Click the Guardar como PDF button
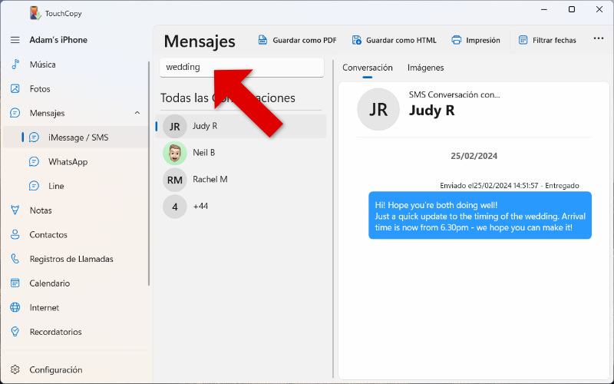The height and width of the screenshot is (384, 614). point(297,40)
